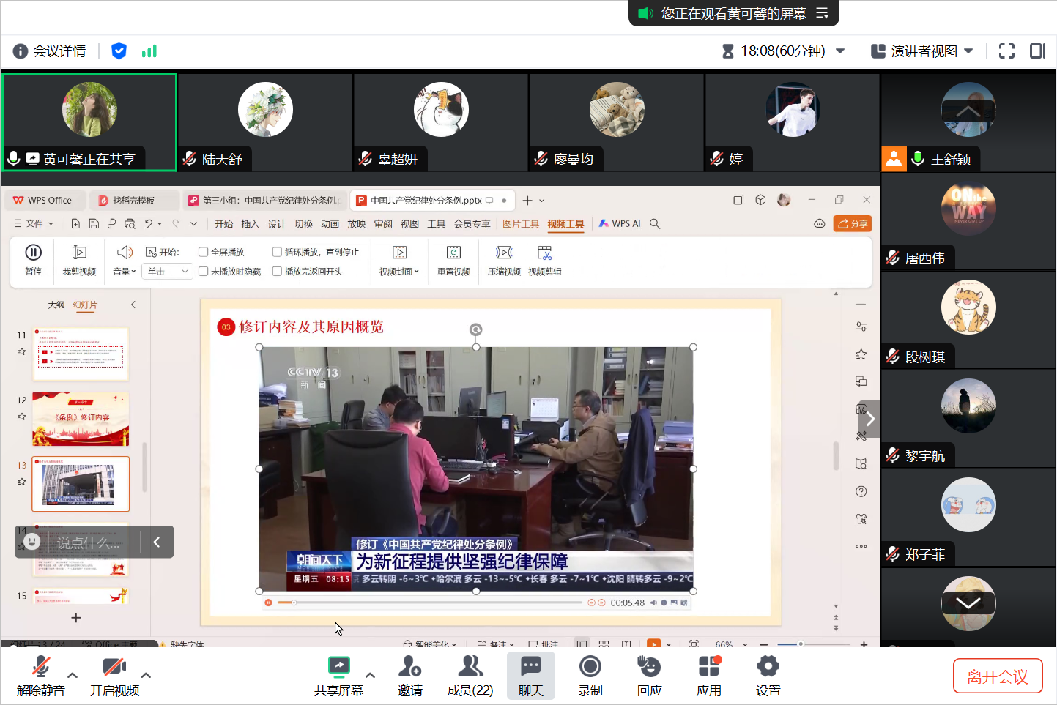The image size is (1057, 705).
Task: Check the 全屏播放 checkbox
Action: (204, 252)
